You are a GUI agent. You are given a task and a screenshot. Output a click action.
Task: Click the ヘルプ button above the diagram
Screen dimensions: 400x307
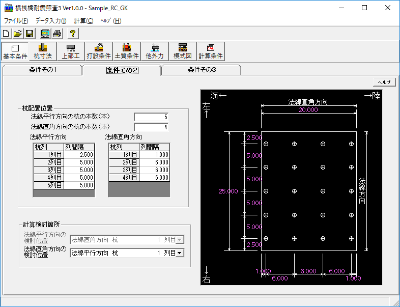click(384, 82)
